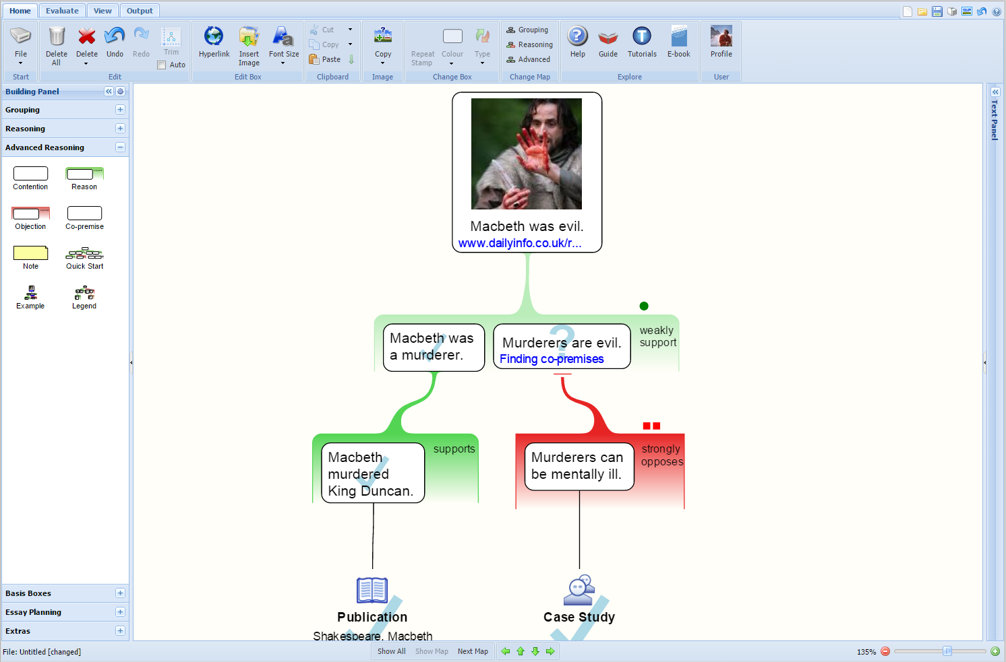Screen dimensions: 1006x662
Task: Expand the Basis Boxes section
Action: [x=120, y=593]
